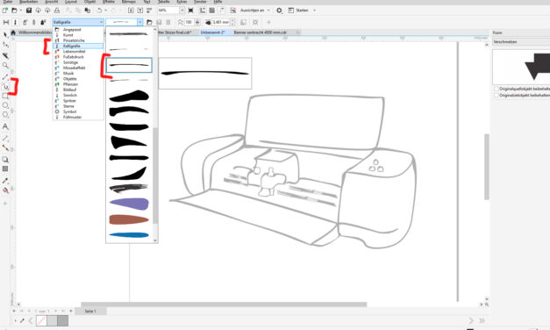The width and height of the screenshot is (550, 330).
Task: Open the Hilfe menu
Action: (218, 2)
